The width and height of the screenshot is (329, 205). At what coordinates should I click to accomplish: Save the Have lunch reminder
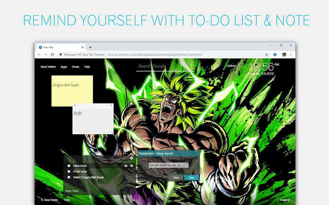point(191,177)
